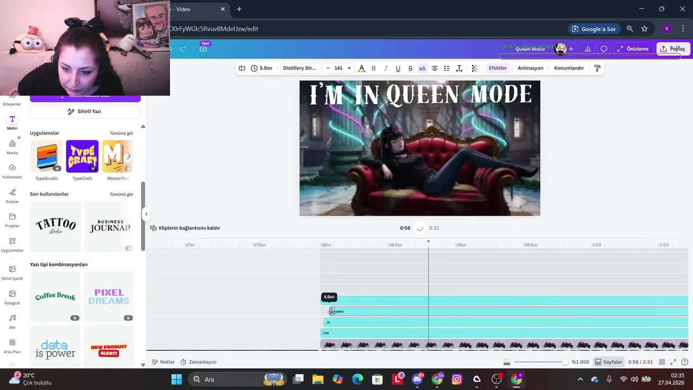Toggle bulleted list formatting
This screenshot has width=693, height=390.
coord(447,68)
